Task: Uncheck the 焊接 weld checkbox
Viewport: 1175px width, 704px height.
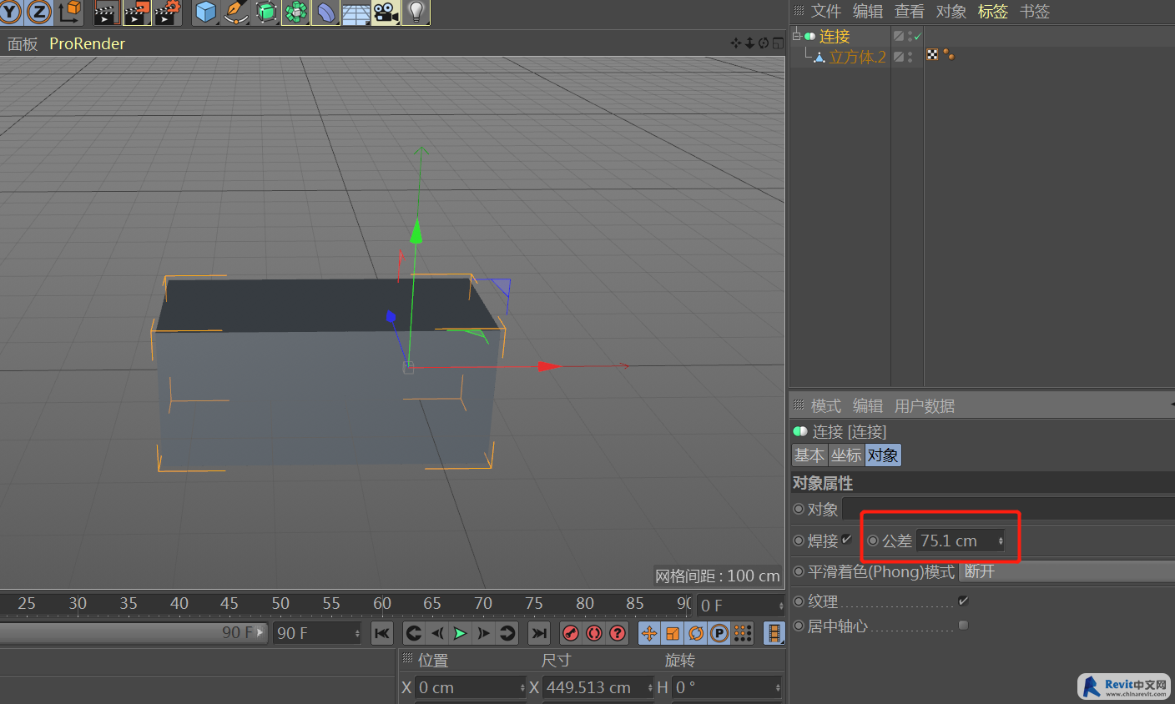Action: (847, 540)
